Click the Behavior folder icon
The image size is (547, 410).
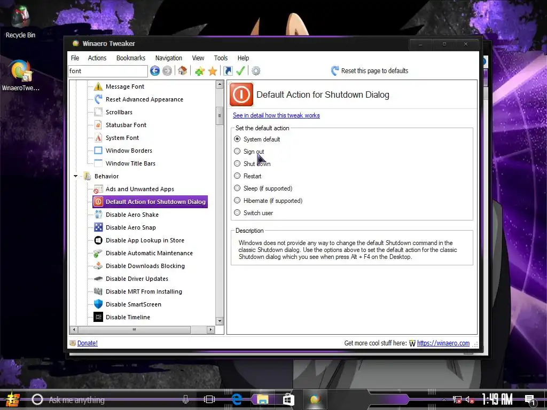pyautogui.click(x=87, y=176)
